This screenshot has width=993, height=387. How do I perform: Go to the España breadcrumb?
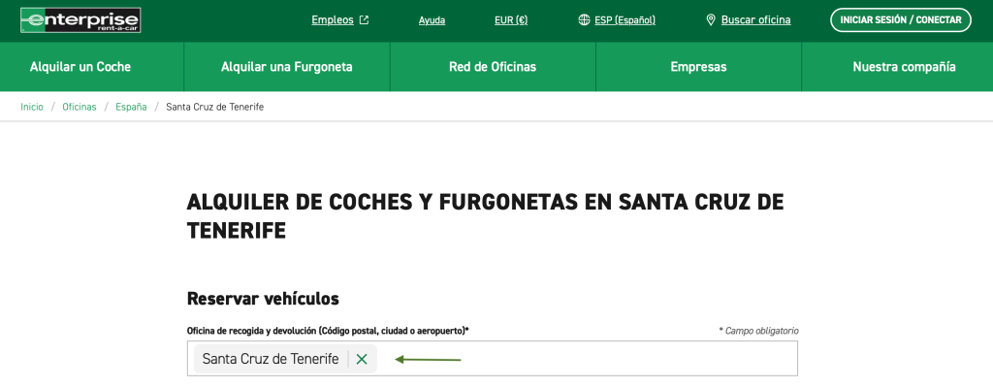[x=131, y=107]
